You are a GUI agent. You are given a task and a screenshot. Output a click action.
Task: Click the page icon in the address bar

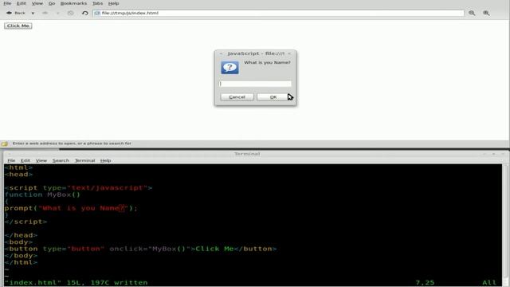click(x=97, y=13)
